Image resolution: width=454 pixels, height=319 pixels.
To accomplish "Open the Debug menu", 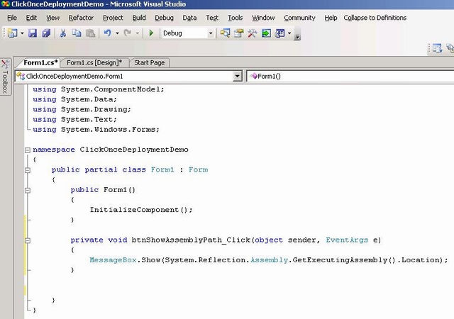I will pos(164,18).
